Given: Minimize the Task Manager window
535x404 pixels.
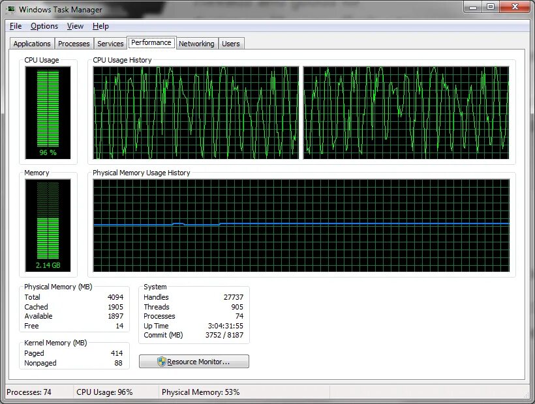Looking at the screenshot, I should 473,7.
